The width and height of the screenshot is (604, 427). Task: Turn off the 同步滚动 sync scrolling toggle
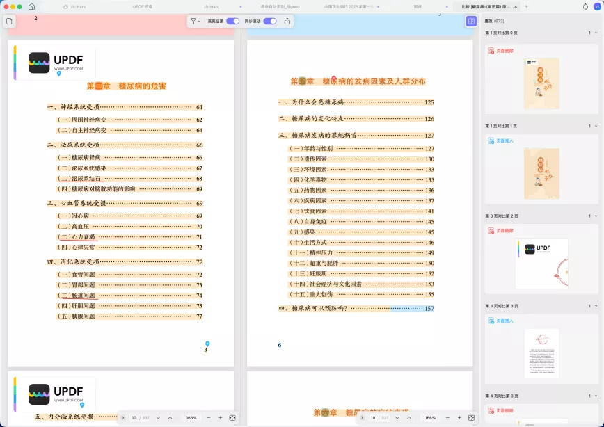(269, 21)
